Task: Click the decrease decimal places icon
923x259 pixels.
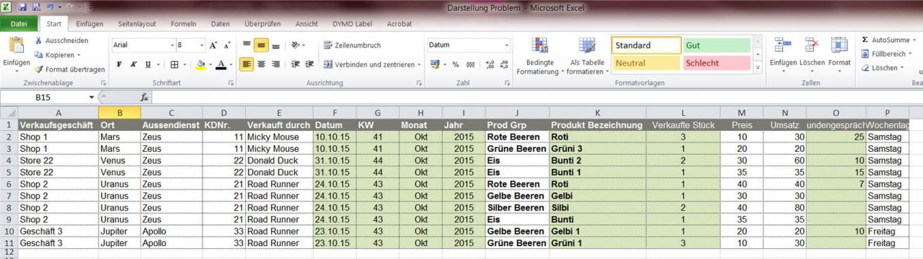Action: (x=504, y=64)
